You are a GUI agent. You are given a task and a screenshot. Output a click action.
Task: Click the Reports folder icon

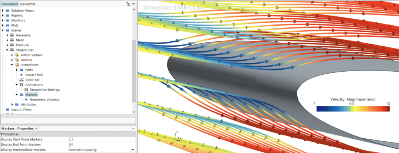click(7, 16)
